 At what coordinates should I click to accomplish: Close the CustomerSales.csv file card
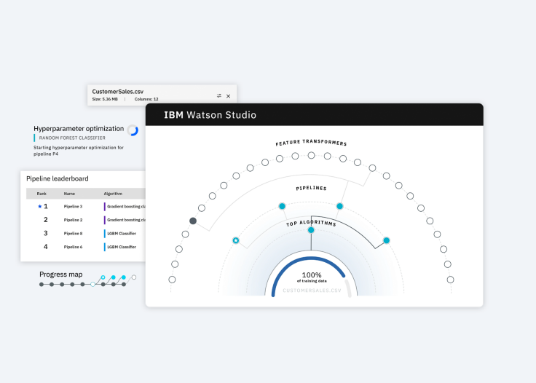click(x=229, y=96)
